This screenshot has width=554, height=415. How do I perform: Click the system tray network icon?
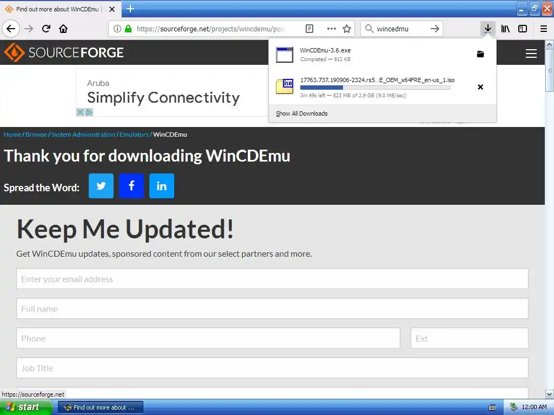pos(514,407)
